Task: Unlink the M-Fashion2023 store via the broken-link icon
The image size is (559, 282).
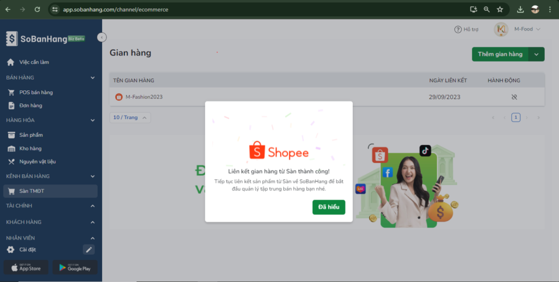Action: point(514,97)
